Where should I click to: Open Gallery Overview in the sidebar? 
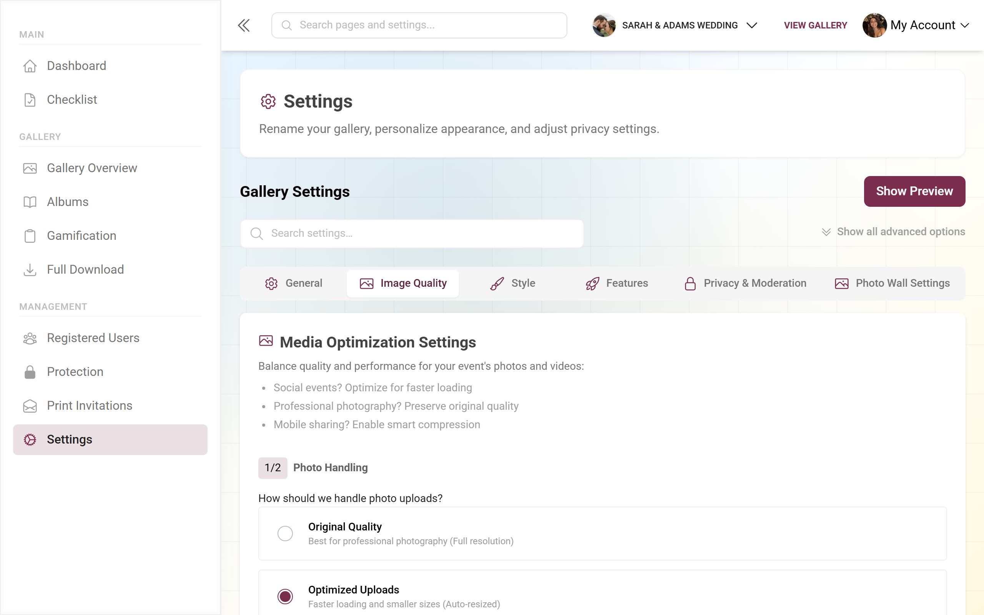(x=110, y=168)
